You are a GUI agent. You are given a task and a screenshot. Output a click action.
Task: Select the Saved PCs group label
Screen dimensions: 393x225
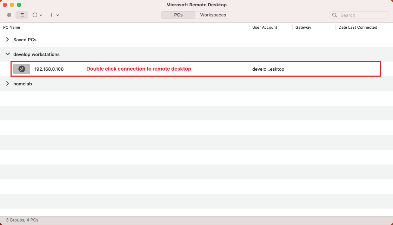pos(25,40)
